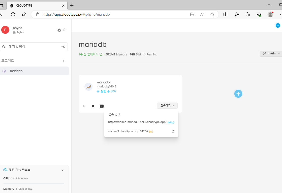Open settings gear next to phyho
The image size is (282, 193).
pyautogui.click(x=59, y=30)
